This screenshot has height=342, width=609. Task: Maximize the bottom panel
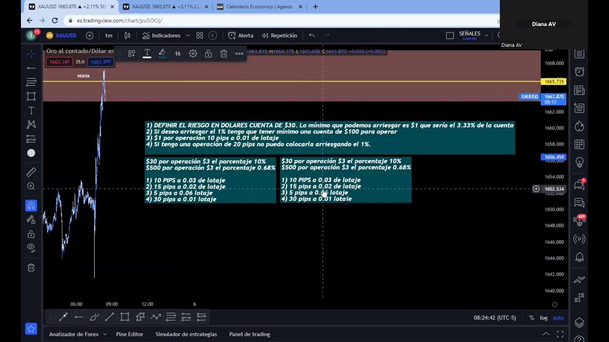coord(560,334)
